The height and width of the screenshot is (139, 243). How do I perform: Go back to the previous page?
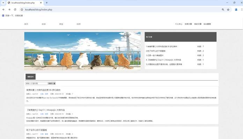[x=3, y=10]
